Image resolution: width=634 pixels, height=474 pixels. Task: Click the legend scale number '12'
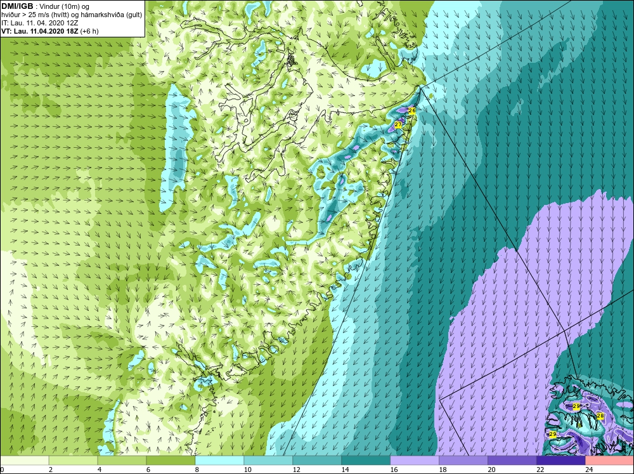(296, 470)
